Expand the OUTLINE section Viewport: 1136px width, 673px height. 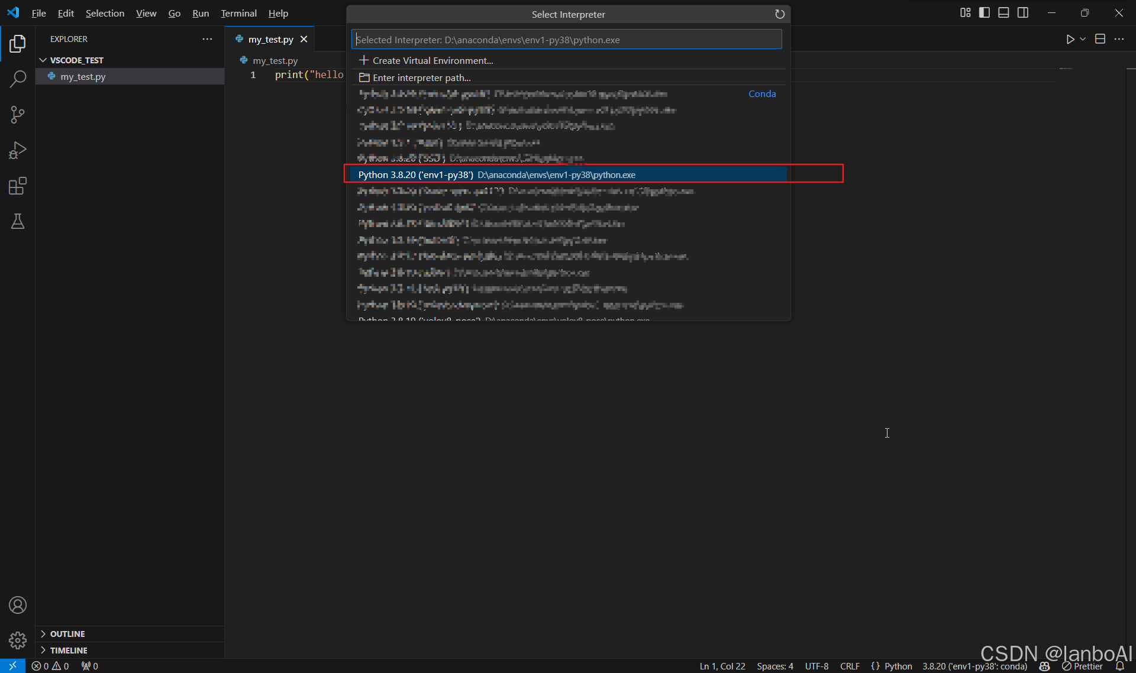pos(67,633)
